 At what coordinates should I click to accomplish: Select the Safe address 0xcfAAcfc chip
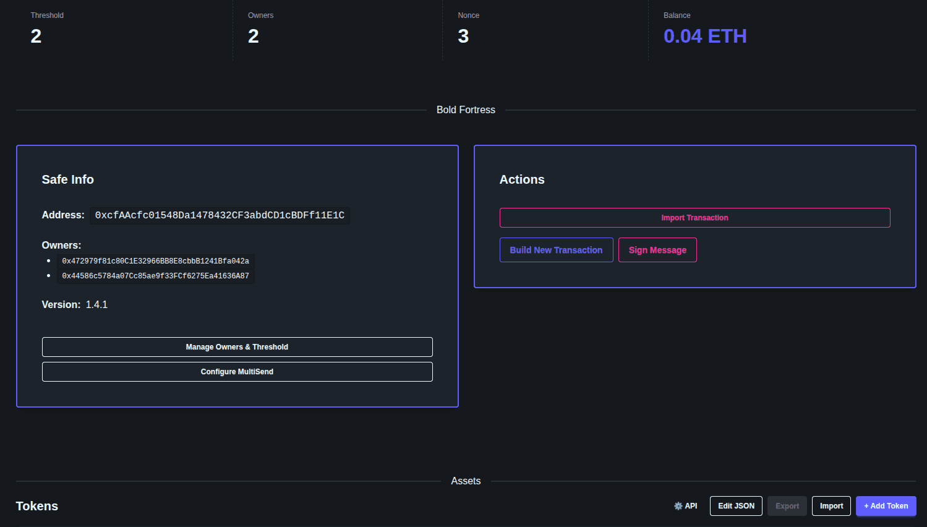220,215
